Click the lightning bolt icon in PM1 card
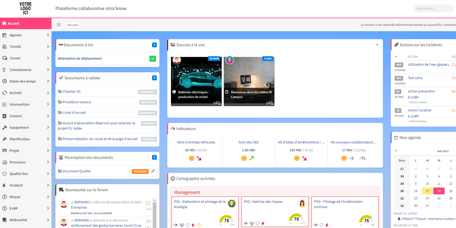Image resolution: width=456 pixels, height=228 pixels. click(193, 225)
